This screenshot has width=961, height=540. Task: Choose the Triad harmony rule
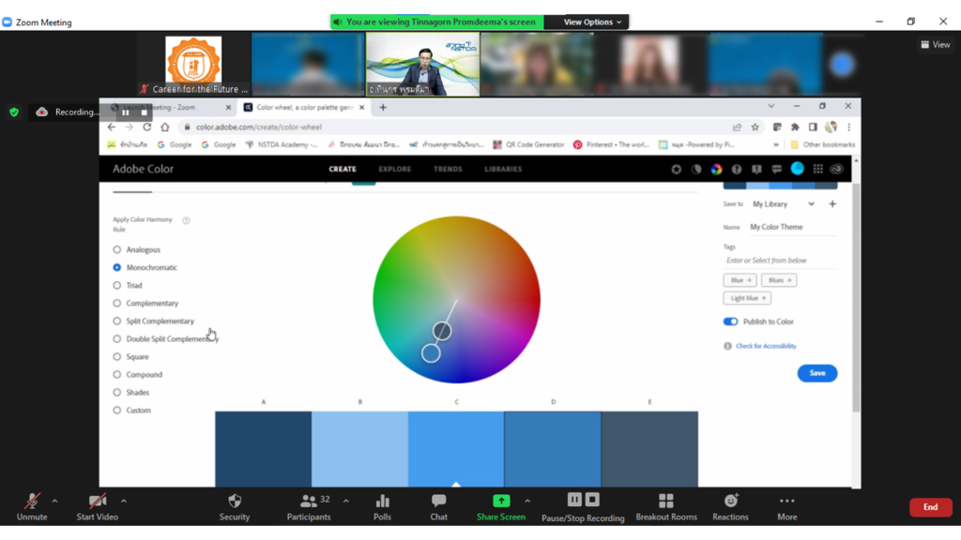[x=117, y=285]
